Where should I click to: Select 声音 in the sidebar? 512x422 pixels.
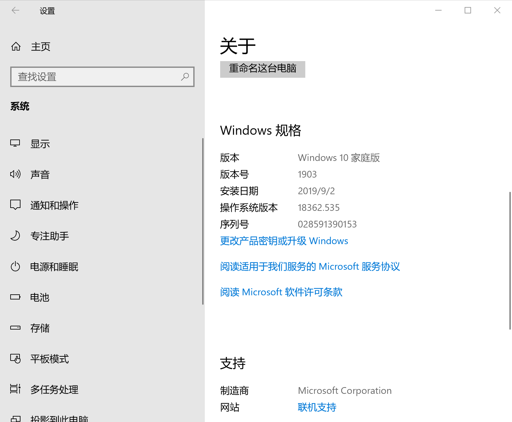40,175
